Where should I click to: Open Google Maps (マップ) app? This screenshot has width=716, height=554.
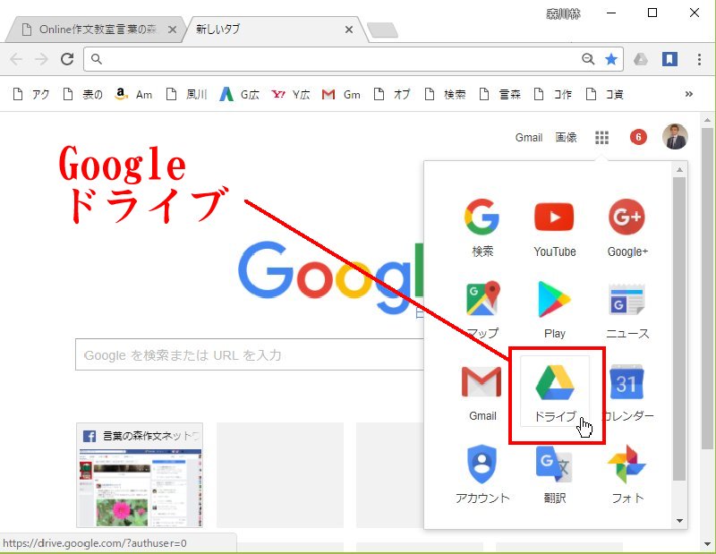482,309
